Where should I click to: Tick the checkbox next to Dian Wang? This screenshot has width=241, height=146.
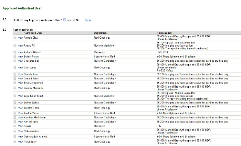(15, 67)
